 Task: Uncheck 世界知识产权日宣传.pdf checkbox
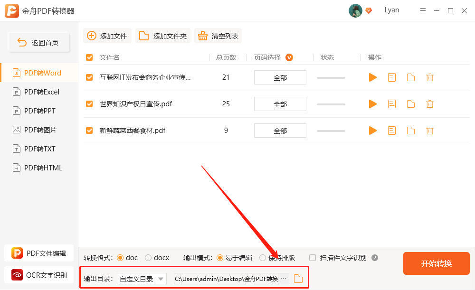pos(89,104)
